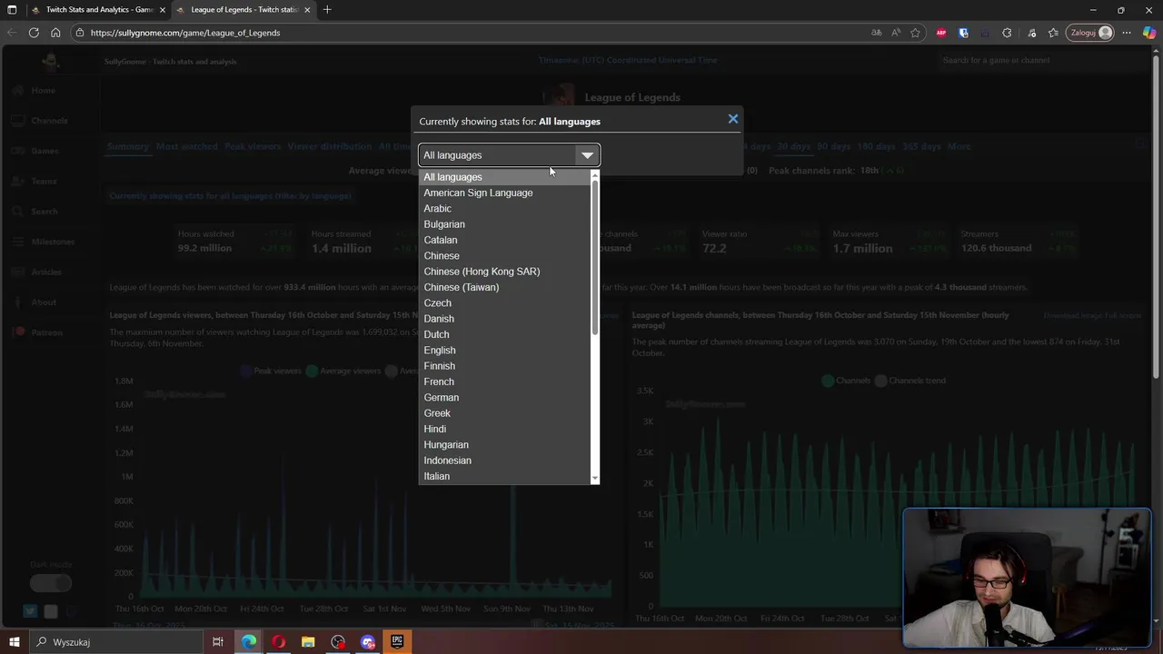Open browser settings and more menu
Viewport: 1163px width, 654px height.
point(1128,33)
